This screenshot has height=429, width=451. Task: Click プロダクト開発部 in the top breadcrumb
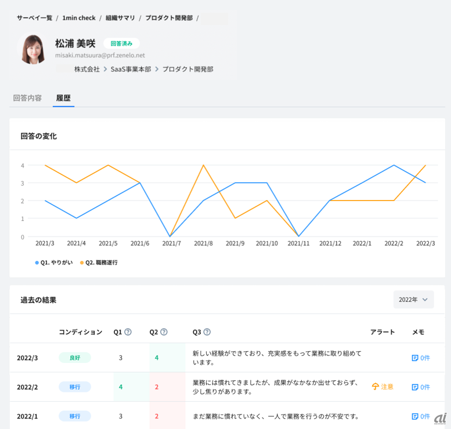tap(169, 18)
